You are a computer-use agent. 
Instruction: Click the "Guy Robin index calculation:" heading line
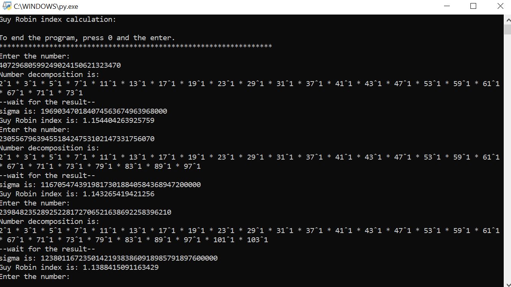(57, 20)
